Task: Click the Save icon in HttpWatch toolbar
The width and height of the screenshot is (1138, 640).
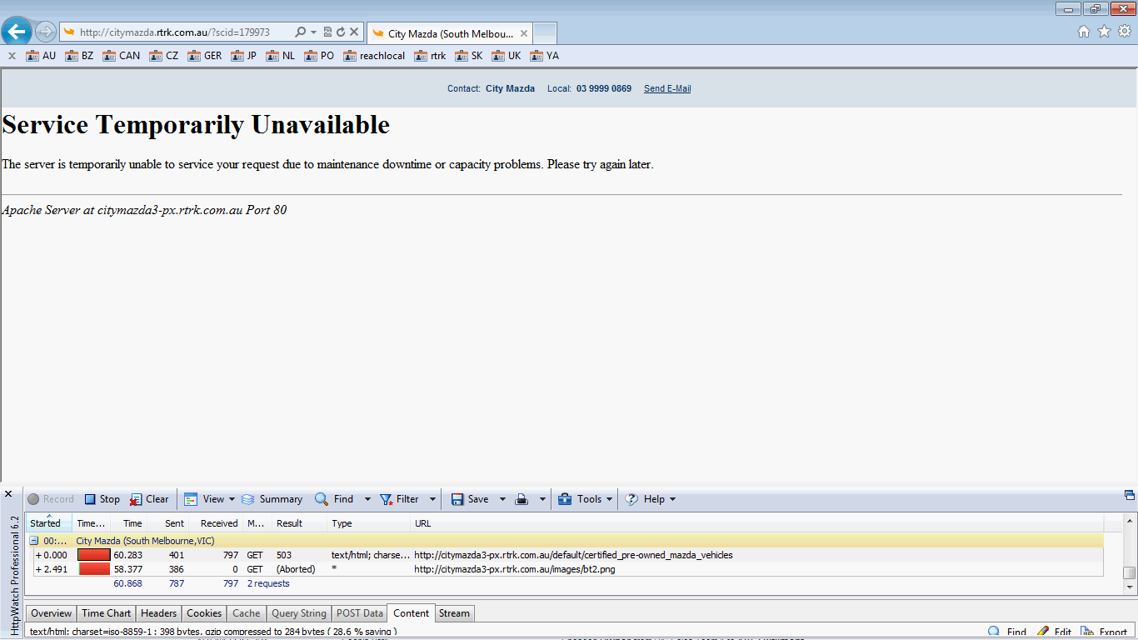Action: pyautogui.click(x=457, y=499)
